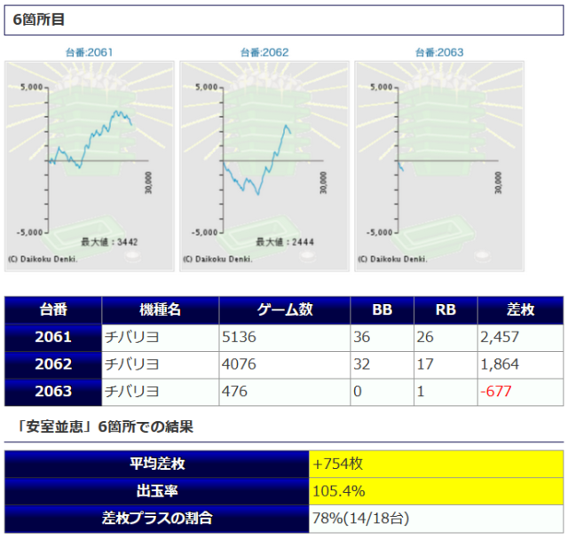Screen dimensions: 568x539
Task: Click the 2061 row header cell
Action: 53,337
